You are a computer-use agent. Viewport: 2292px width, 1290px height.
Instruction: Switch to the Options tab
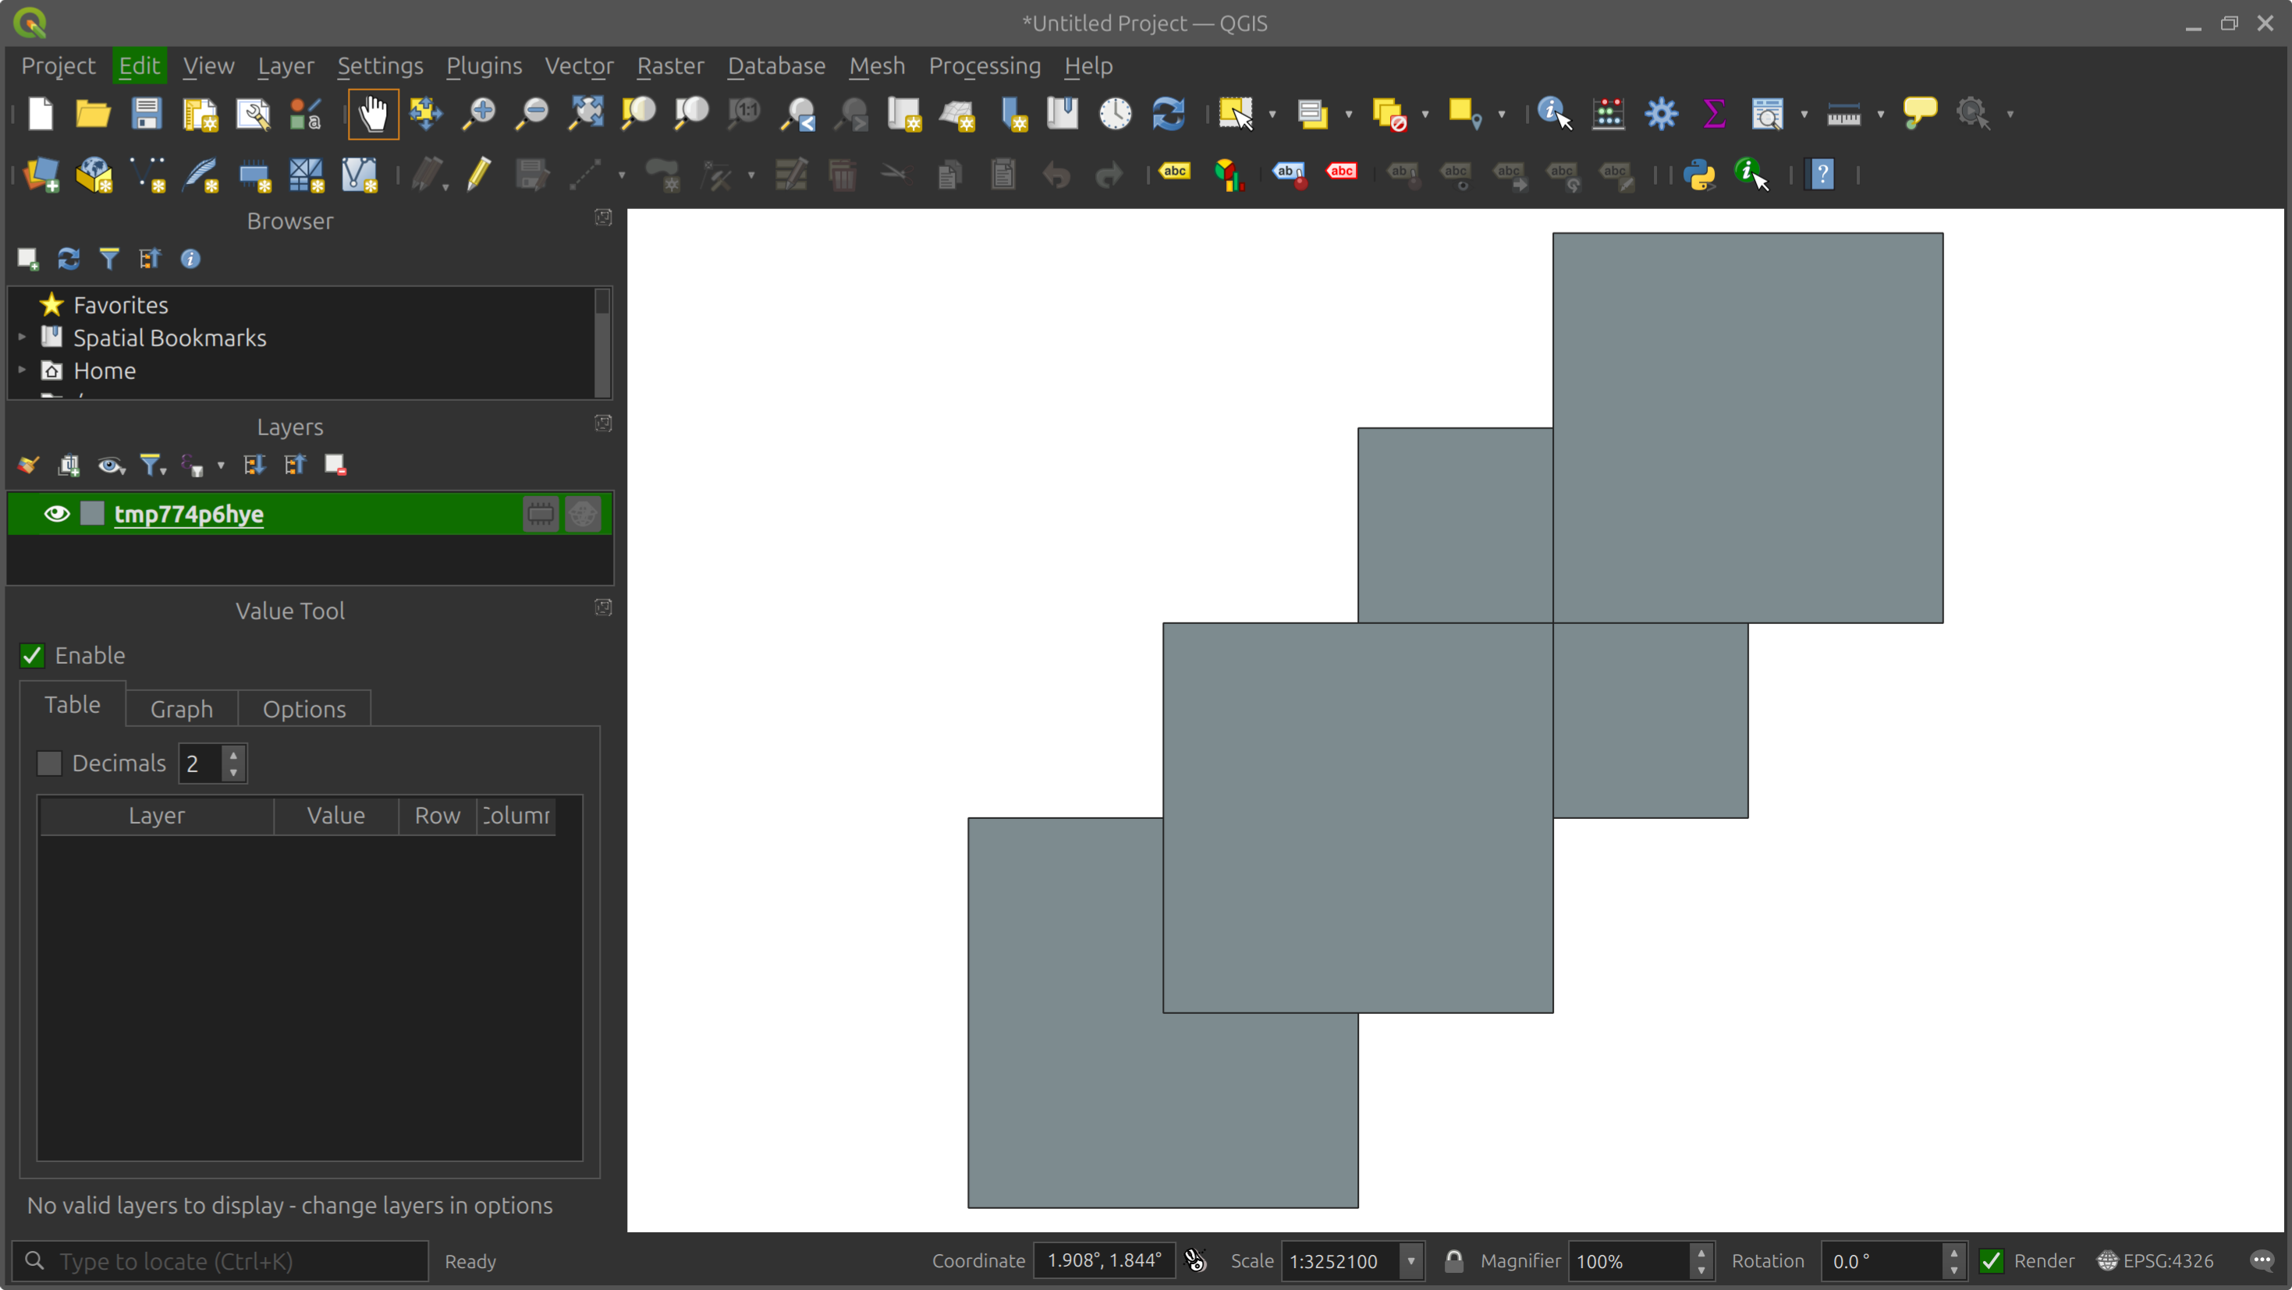coord(304,709)
